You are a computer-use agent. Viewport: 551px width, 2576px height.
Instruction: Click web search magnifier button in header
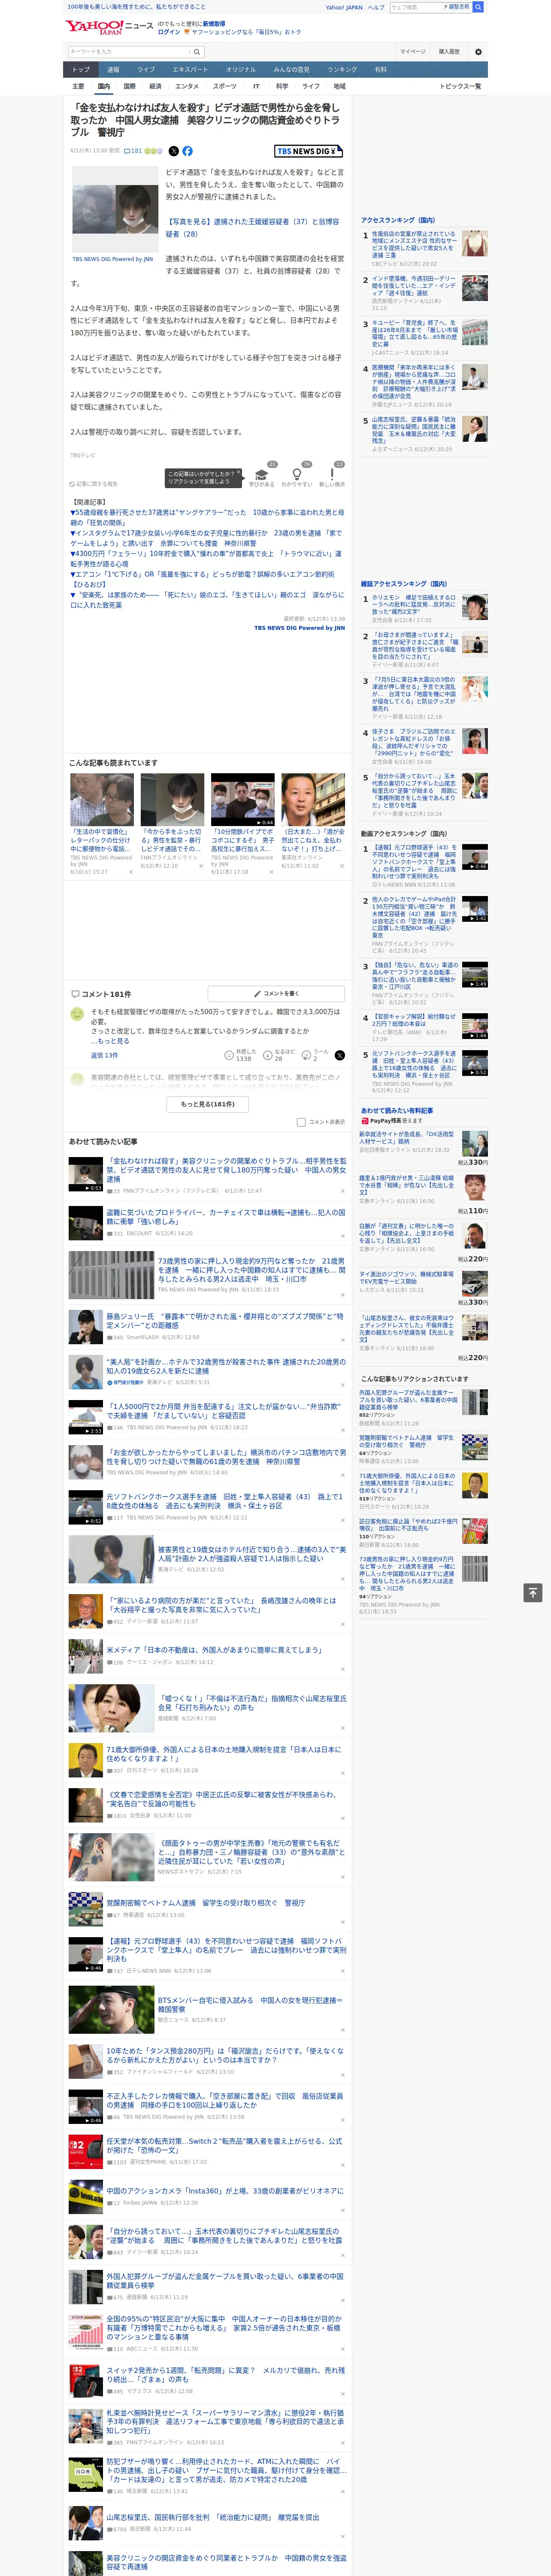click(478, 7)
